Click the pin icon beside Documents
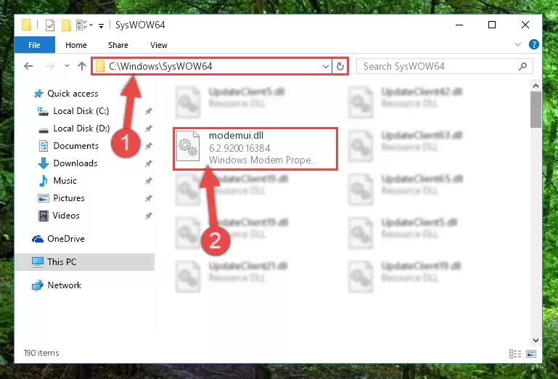This screenshot has height=379, width=558. pyautogui.click(x=149, y=146)
